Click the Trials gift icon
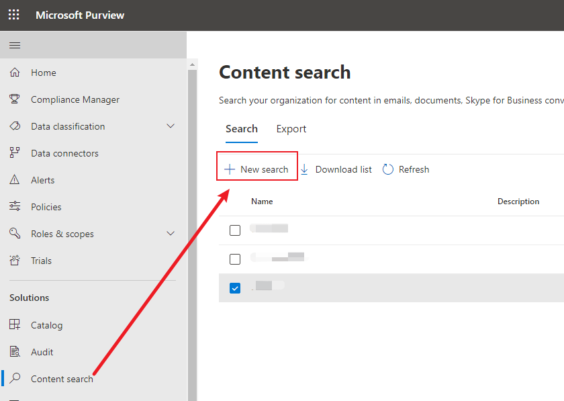This screenshot has height=401, width=564. click(15, 260)
